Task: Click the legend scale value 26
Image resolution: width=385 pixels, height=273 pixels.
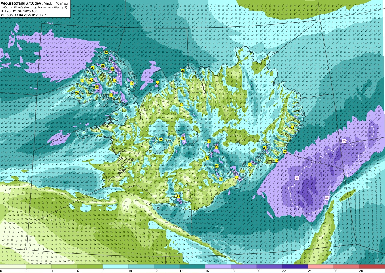Action: point(335,271)
